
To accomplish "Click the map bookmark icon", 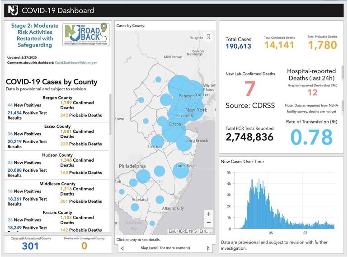I will coord(208,37).
